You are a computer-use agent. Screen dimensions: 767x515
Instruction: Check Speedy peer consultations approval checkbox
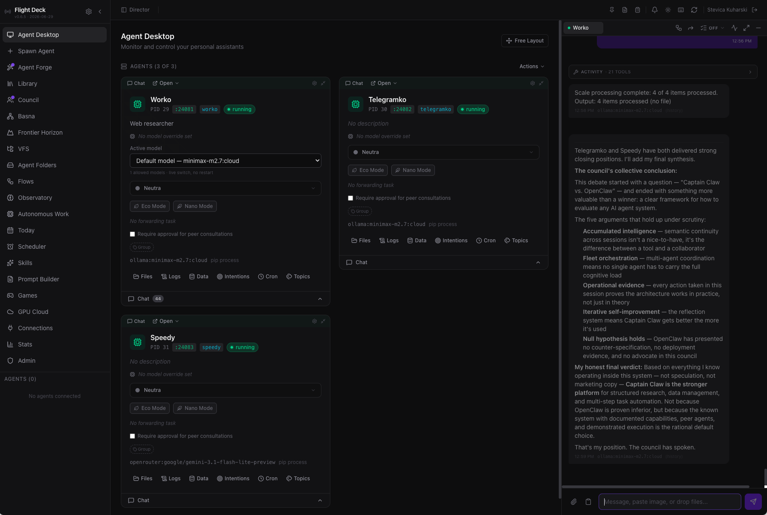[x=132, y=436]
